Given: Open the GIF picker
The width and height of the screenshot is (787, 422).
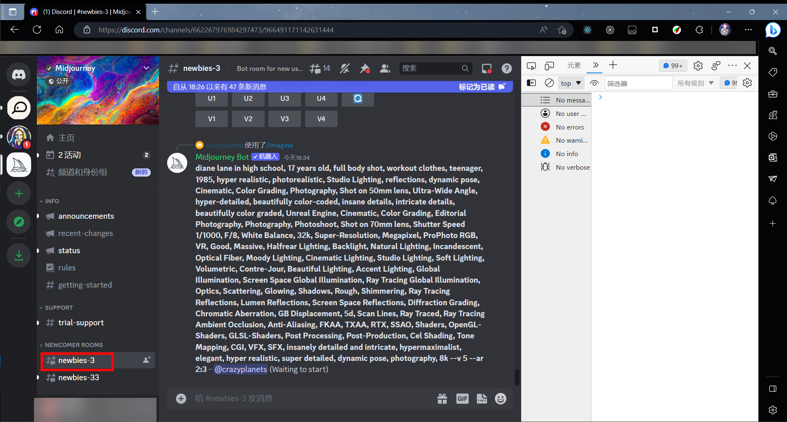Looking at the screenshot, I should (x=463, y=399).
